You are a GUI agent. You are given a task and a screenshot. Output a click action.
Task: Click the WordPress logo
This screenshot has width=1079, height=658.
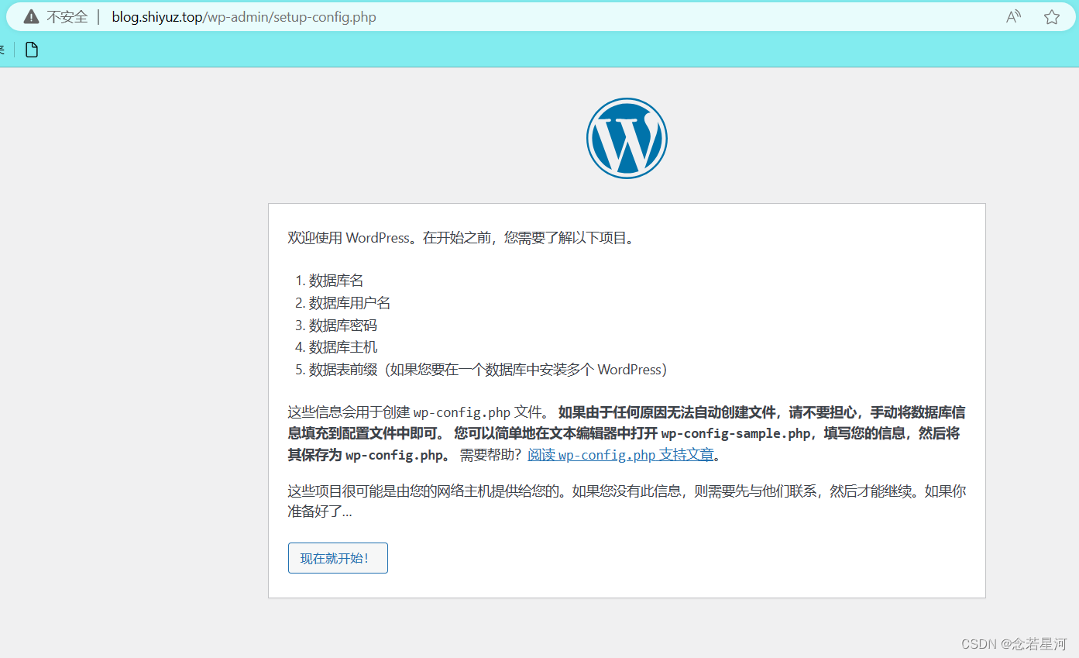pos(626,139)
